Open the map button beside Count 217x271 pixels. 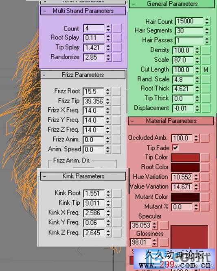click(x=117, y=28)
